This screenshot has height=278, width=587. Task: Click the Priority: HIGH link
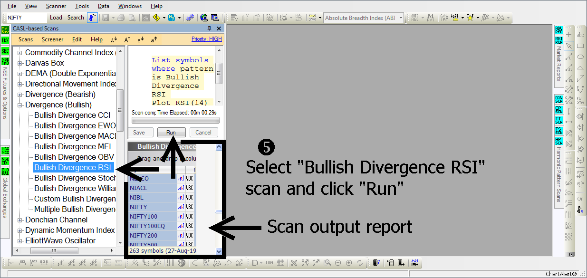[206, 39]
